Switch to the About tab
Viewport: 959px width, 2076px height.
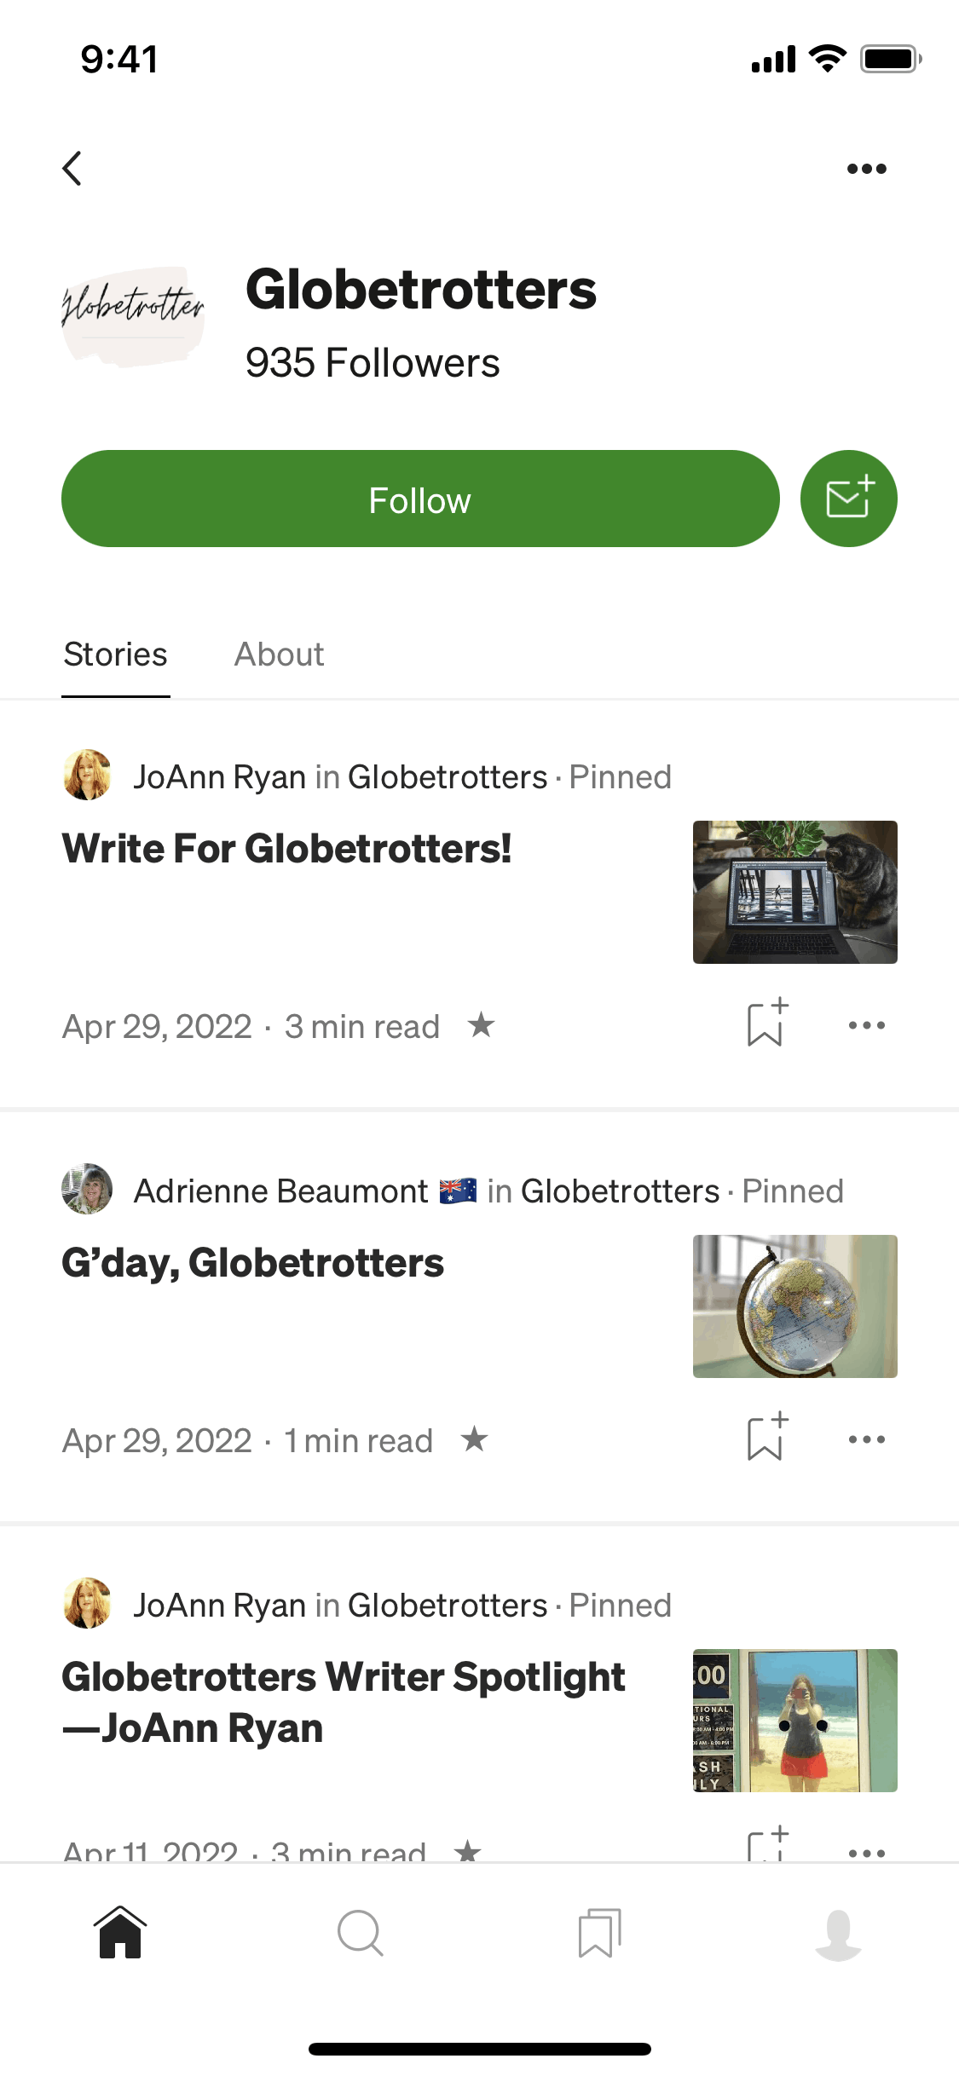279,655
